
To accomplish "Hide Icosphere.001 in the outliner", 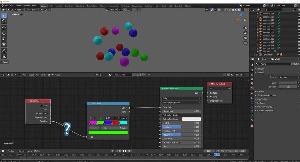I will (299, 14).
